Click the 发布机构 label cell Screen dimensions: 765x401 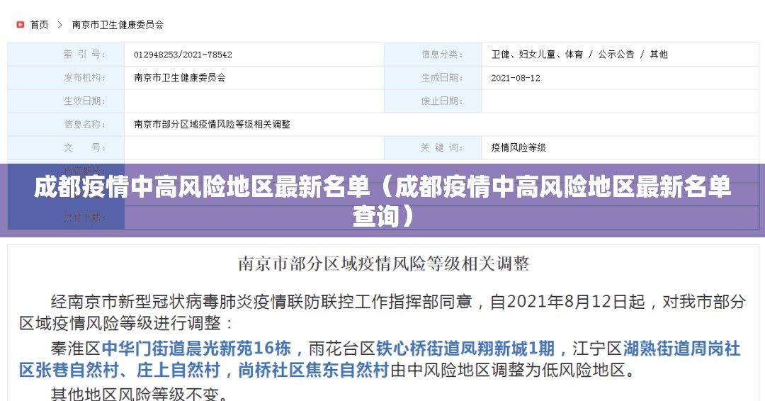(x=66, y=77)
